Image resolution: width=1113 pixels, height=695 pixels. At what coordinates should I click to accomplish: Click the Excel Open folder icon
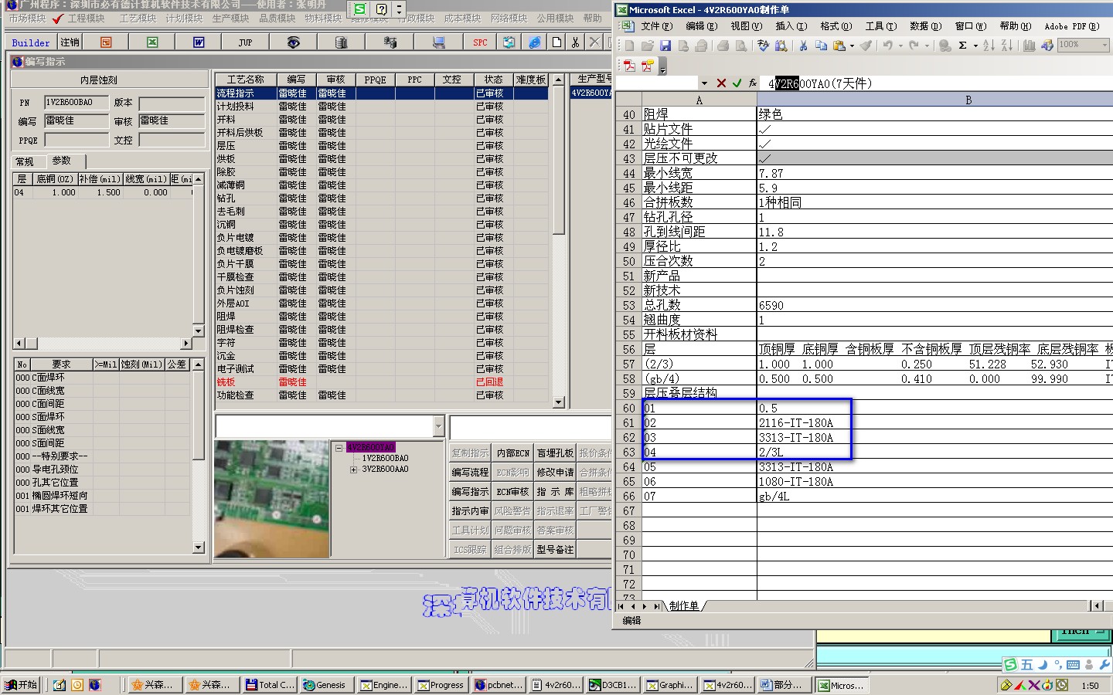point(647,46)
